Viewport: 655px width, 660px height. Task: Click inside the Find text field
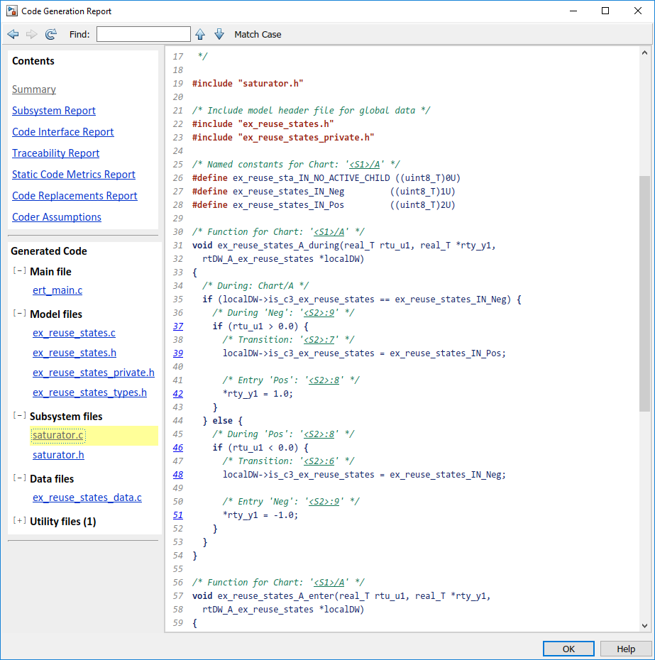point(142,33)
